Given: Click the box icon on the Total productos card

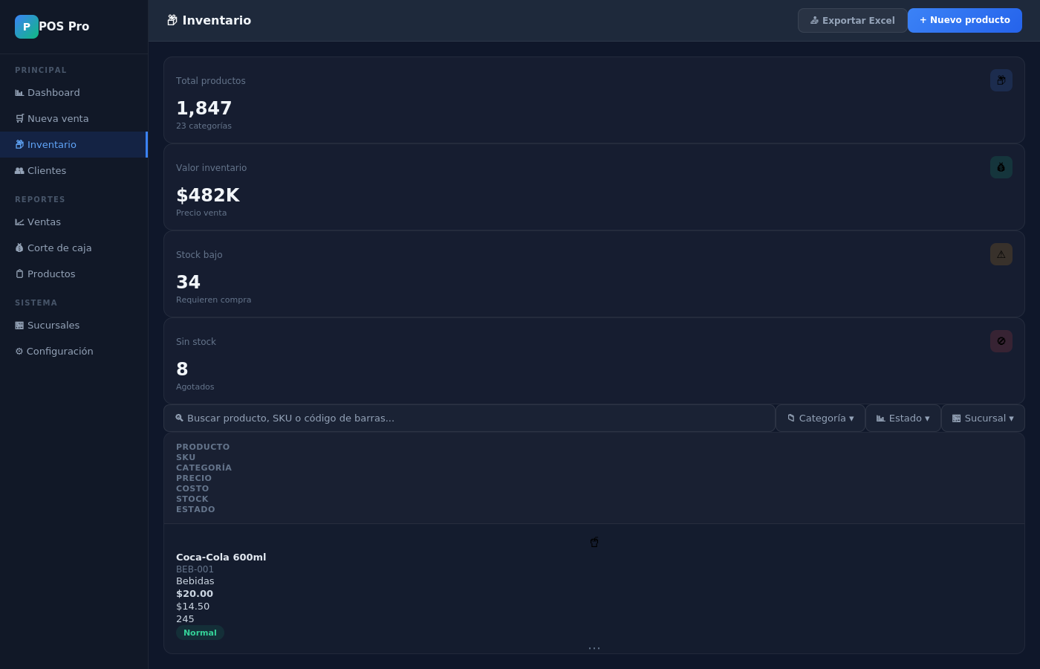Looking at the screenshot, I should [1001, 80].
